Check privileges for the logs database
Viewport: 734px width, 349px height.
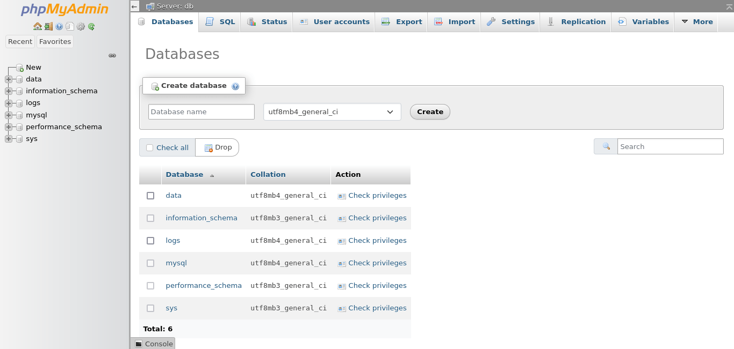pos(372,241)
